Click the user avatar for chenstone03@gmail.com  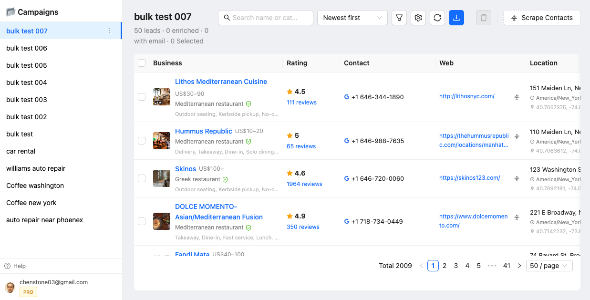10,287
